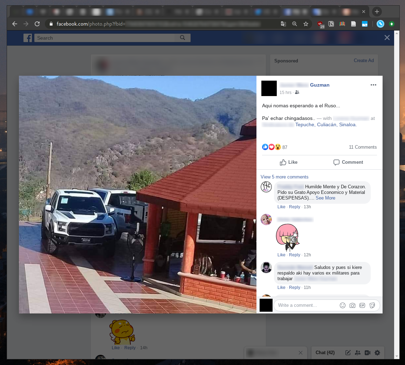The width and height of the screenshot is (405, 365).
Task: Open the document page extension icon
Action: [353, 24]
